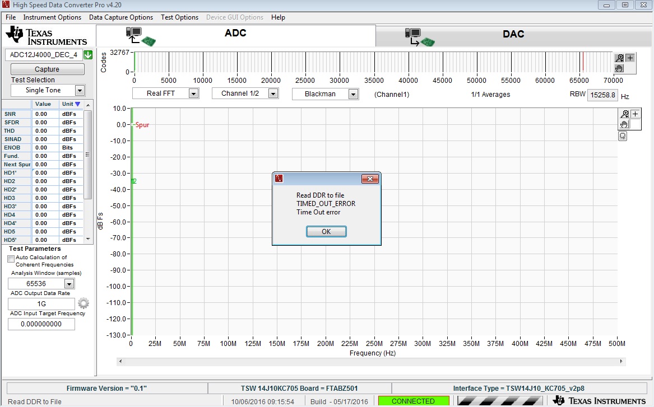Close the TIMED_OUT_ERROR dialog with red X
This screenshot has width=654, height=407.
(369, 179)
